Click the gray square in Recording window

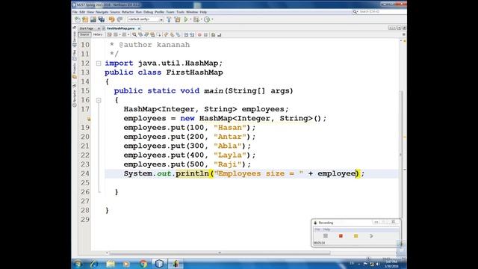pyautogui.click(x=326, y=236)
